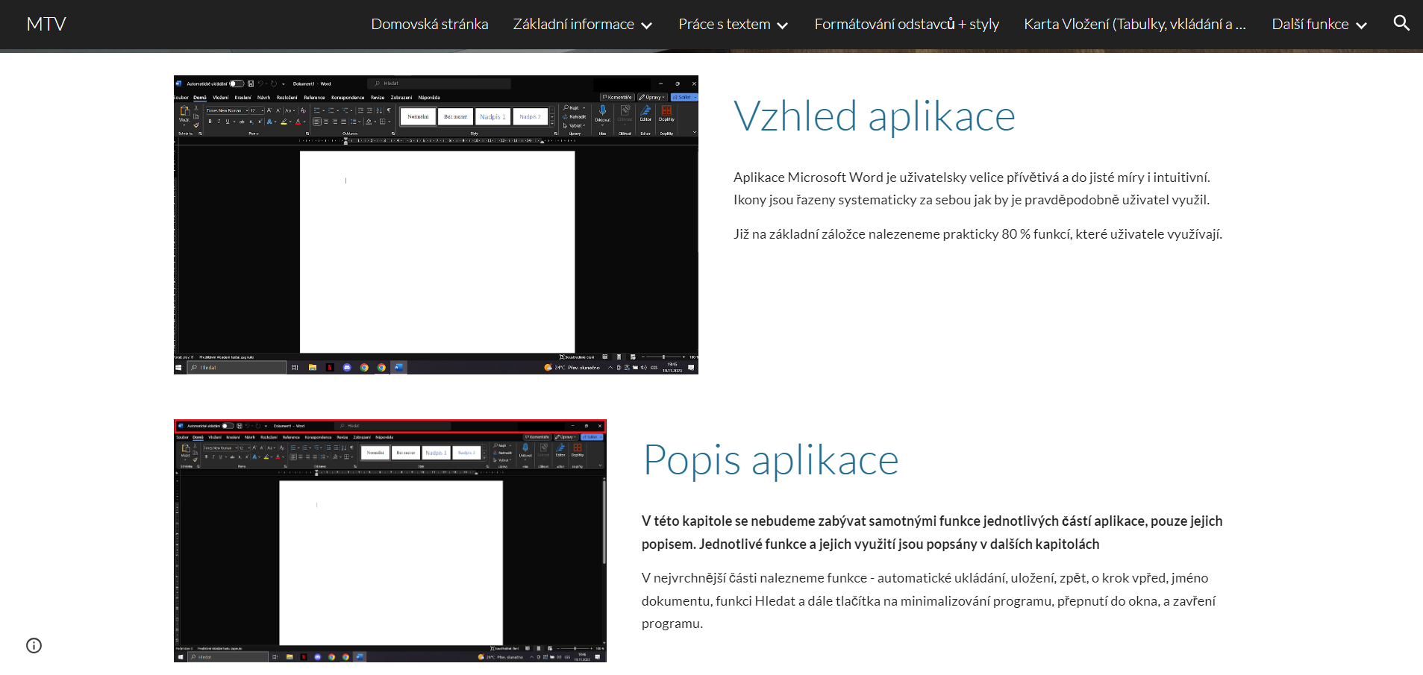Open the Word screenshot beside Popis aplikace
This screenshot has height=675, width=1423.
[390, 541]
